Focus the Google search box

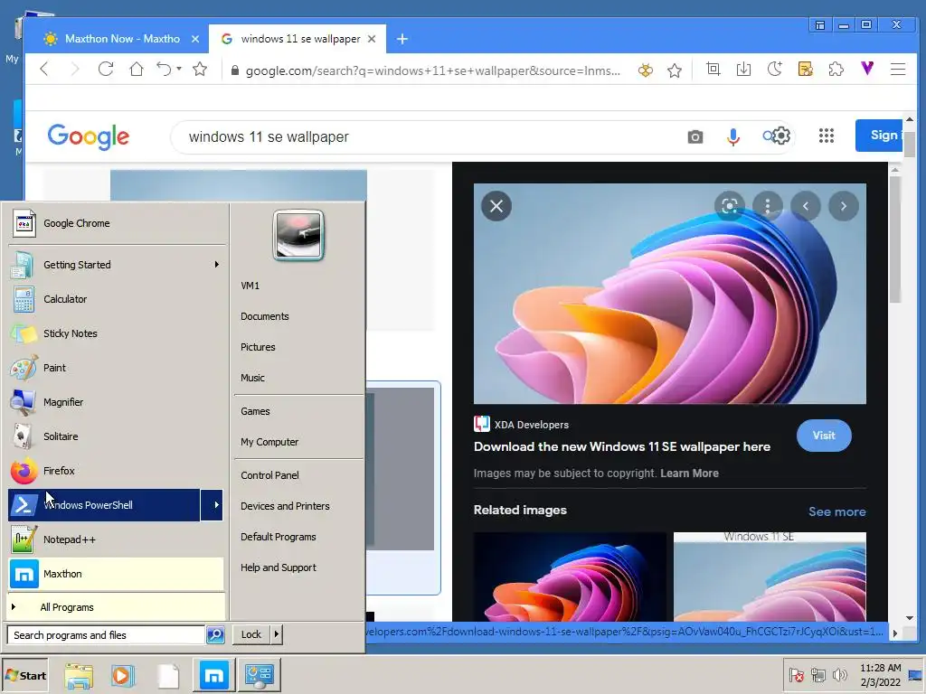coord(431,137)
